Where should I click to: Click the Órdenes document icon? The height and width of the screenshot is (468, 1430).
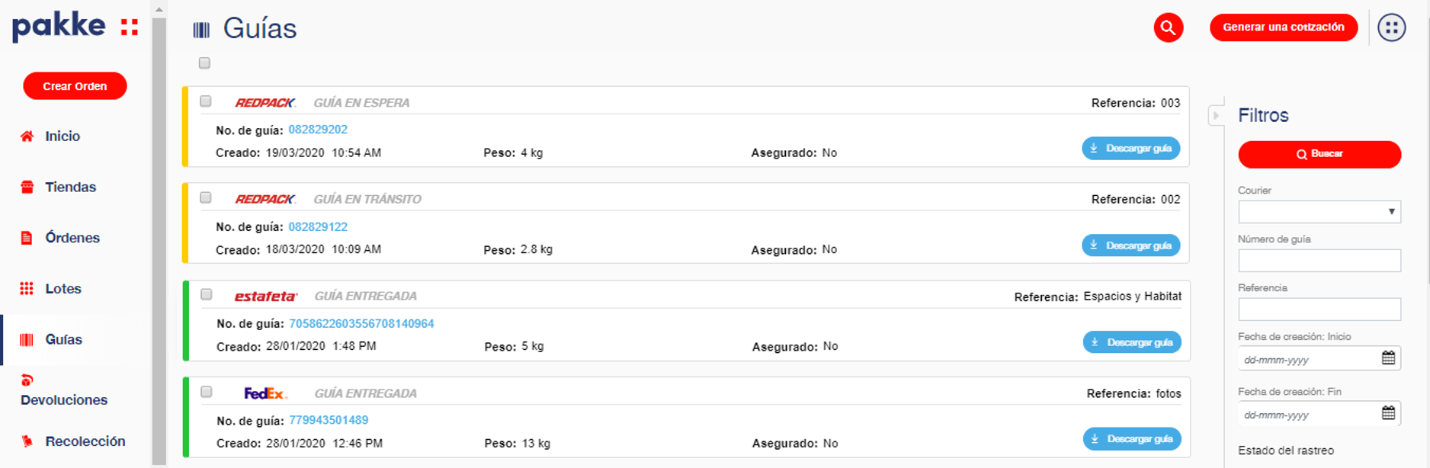pyautogui.click(x=27, y=238)
